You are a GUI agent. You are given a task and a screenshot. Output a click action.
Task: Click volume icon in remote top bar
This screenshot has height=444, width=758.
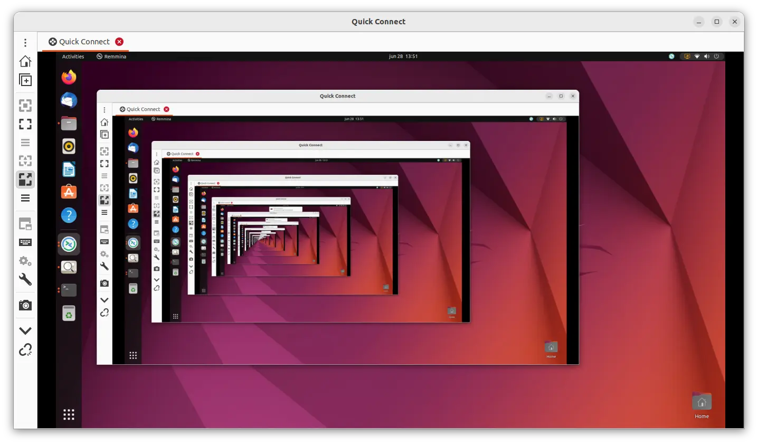[x=707, y=56]
